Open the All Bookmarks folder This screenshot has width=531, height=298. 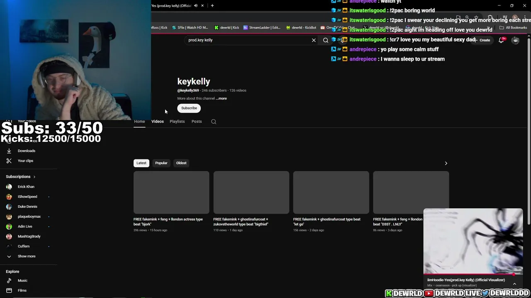pos(514,28)
